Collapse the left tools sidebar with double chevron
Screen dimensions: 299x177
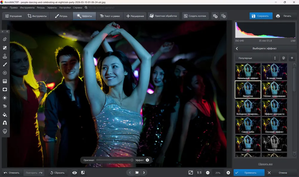click(x=7, y=32)
